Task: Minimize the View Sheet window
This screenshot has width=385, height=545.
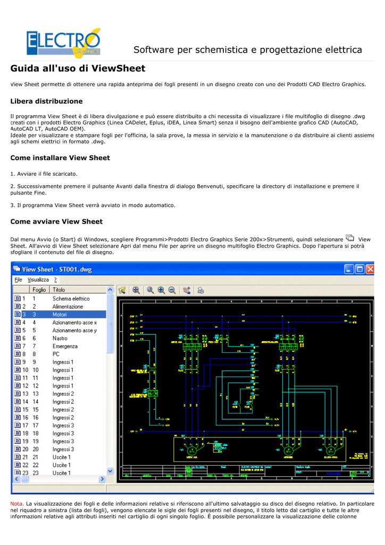Action: 349,269
